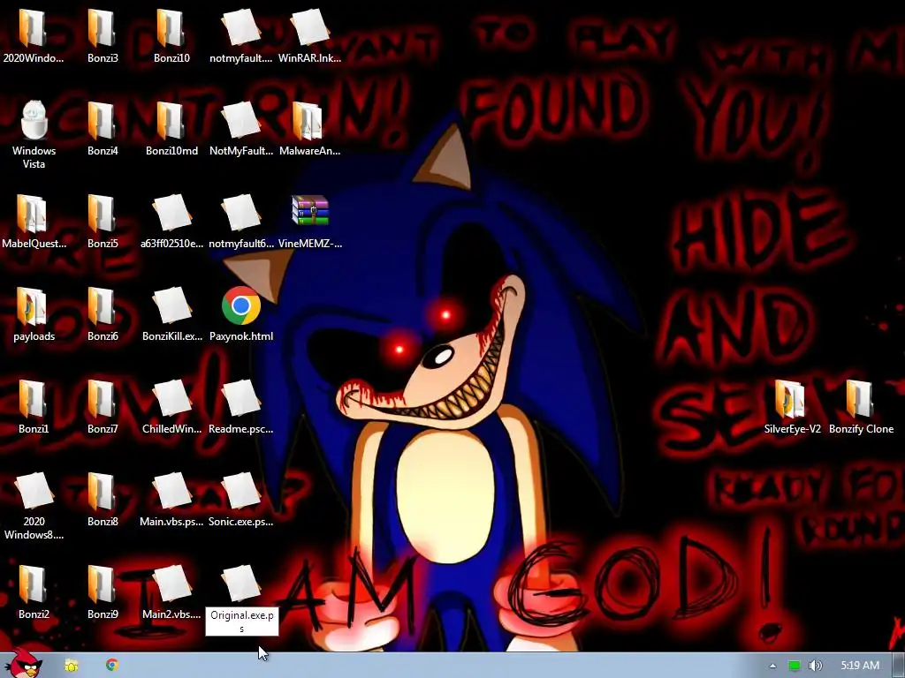Viewport: 905px width, 678px height.
Task: Show hidden system tray icons
Action: coord(772,666)
